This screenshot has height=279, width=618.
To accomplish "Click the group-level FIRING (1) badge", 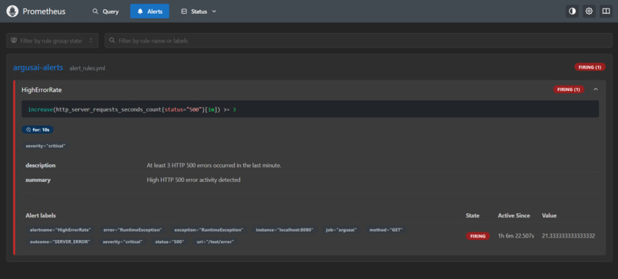I will (590, 67).
